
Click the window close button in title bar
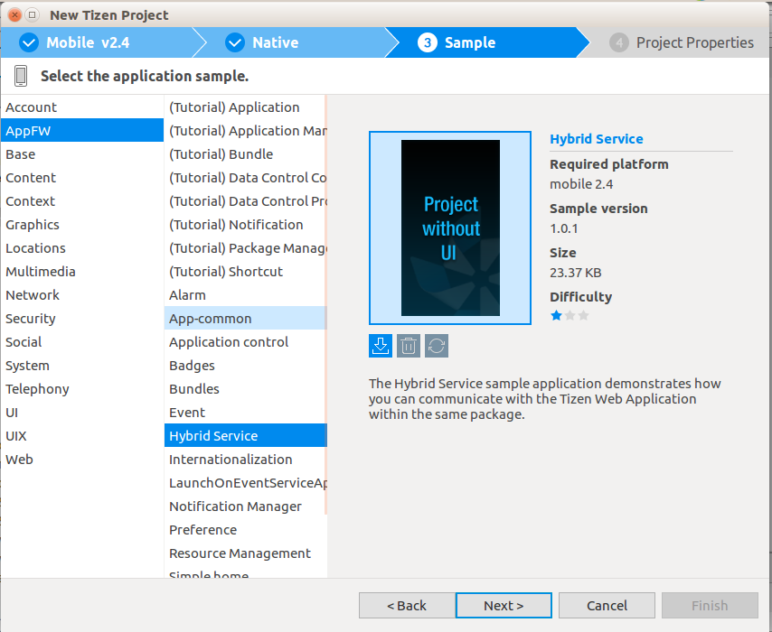click(14, 14)
